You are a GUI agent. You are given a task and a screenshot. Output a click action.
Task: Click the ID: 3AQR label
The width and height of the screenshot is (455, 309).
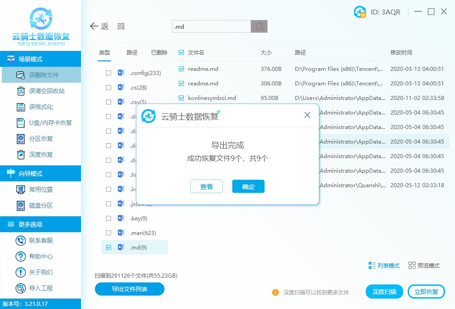(x=385, y=12)
